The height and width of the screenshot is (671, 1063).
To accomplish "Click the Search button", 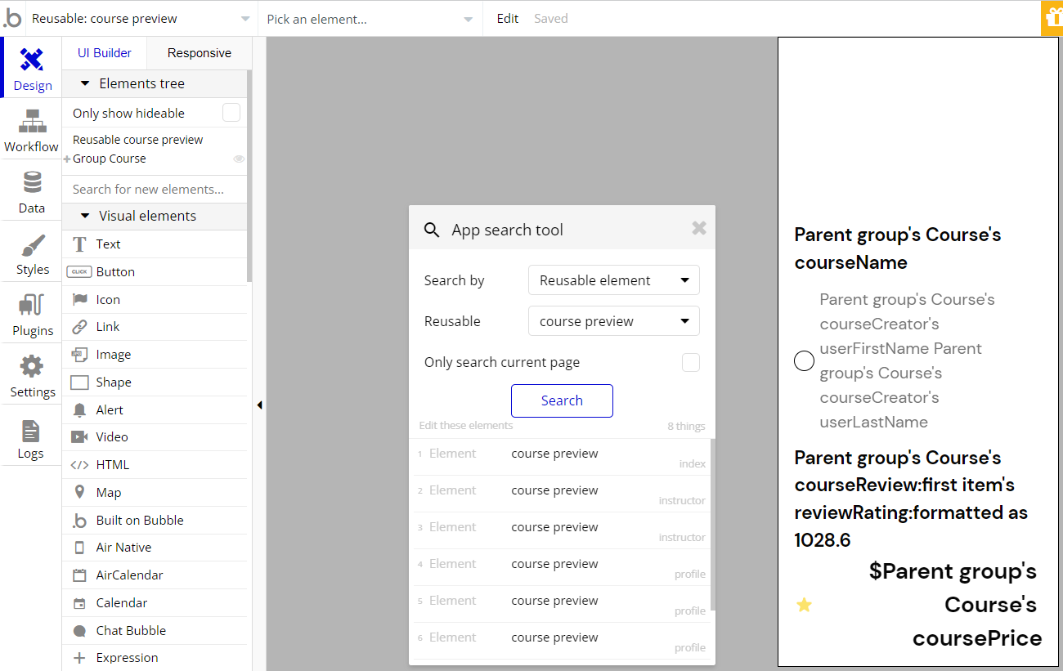I will tap(562, 400).
